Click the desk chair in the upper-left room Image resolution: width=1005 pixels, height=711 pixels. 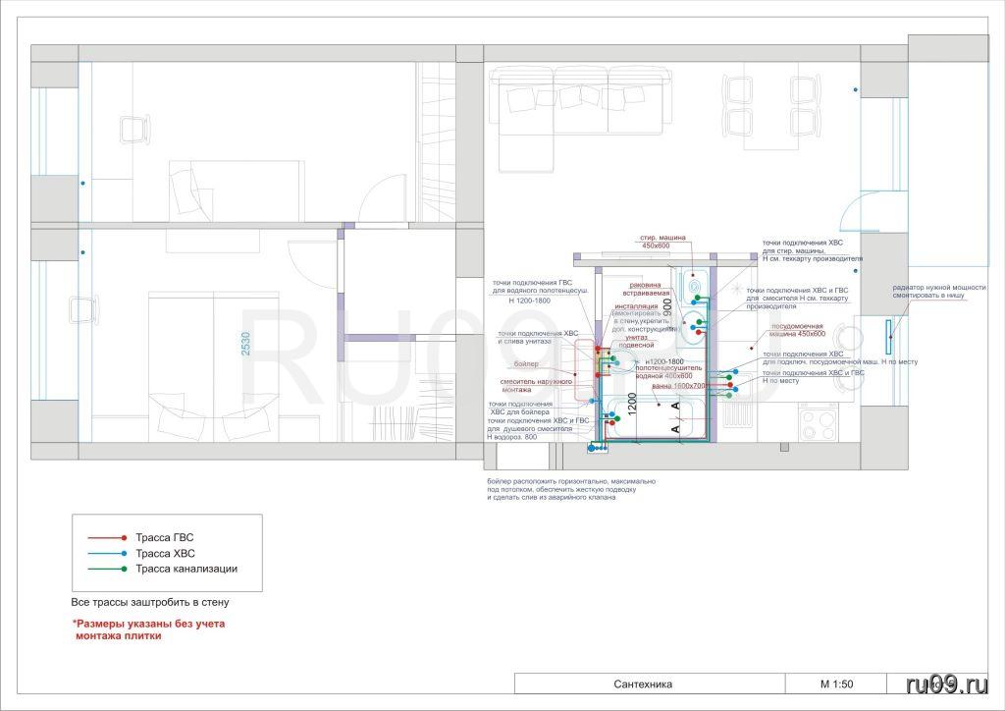[132, 128]
